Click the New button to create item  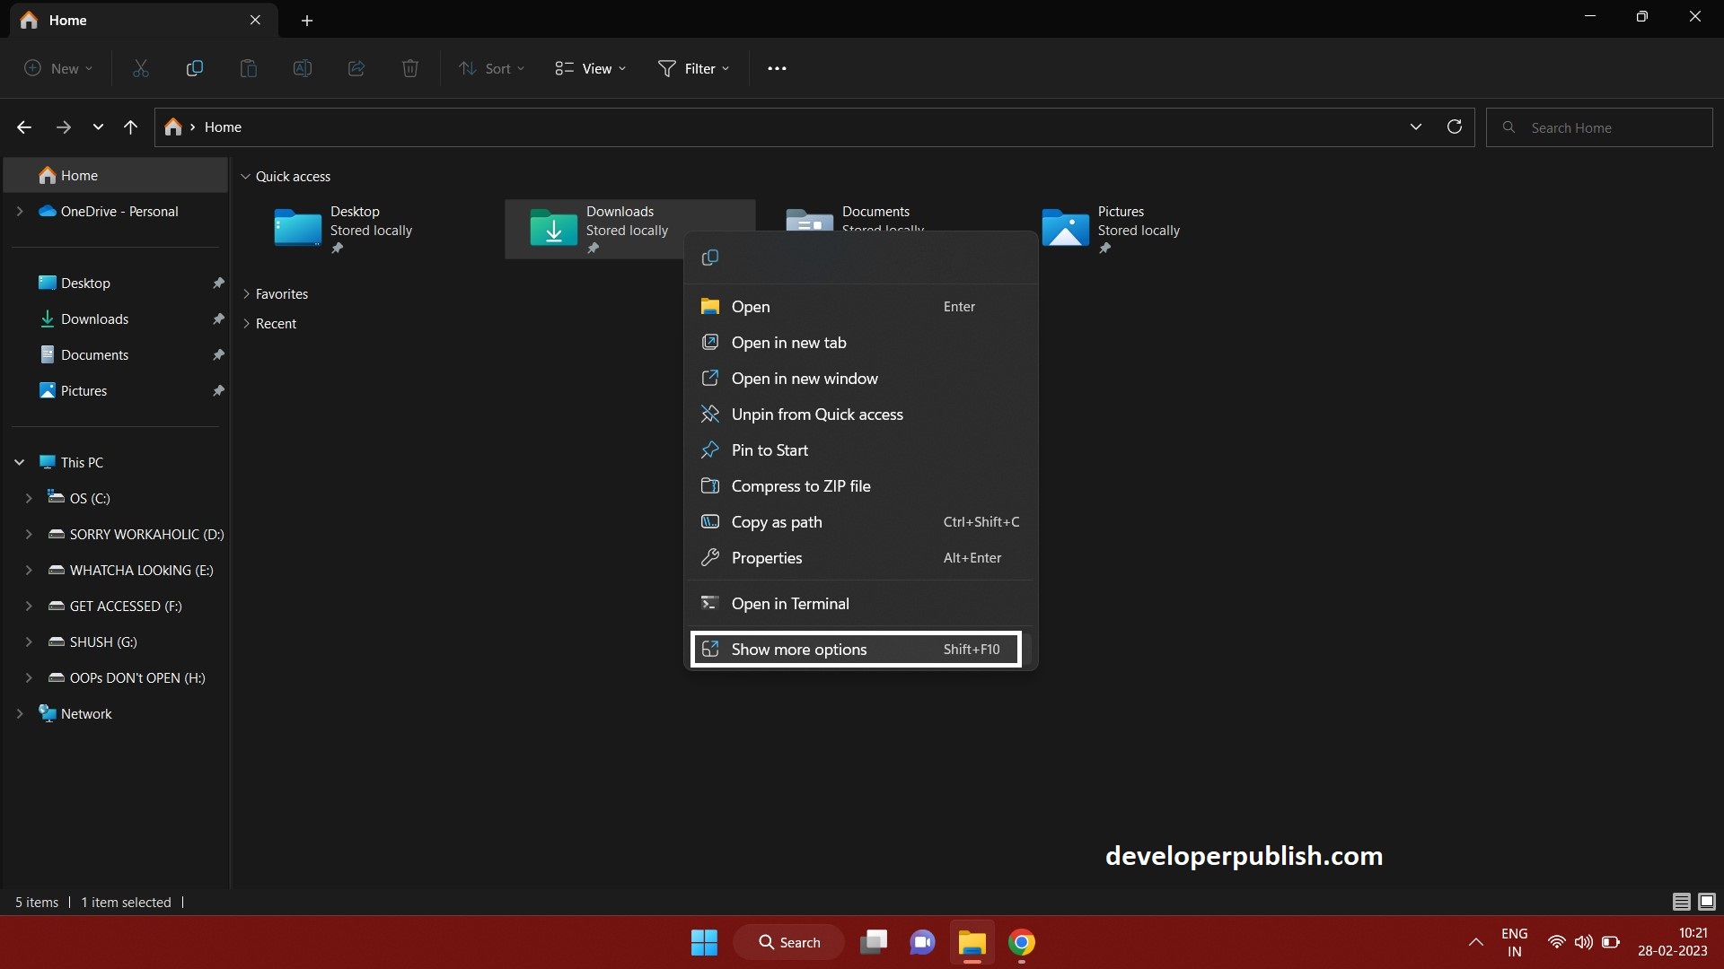57,68
